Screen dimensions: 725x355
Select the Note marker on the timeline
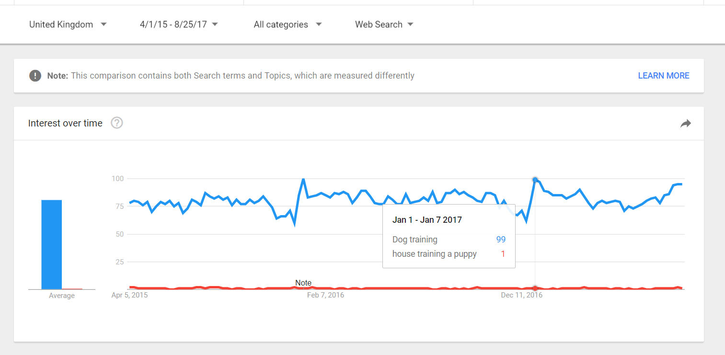tap(303, 283)
